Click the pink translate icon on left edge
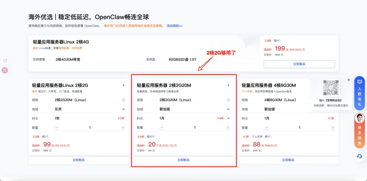The image size is (367, 181). (5, 70)
